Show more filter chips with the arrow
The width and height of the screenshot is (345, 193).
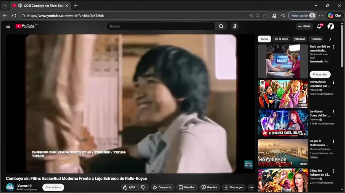(x=330, y=39)
